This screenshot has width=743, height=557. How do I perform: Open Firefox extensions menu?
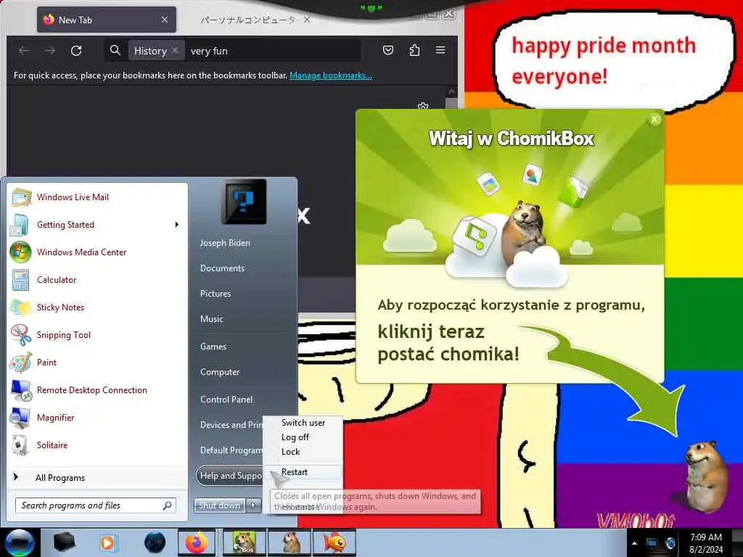[414, 50]
